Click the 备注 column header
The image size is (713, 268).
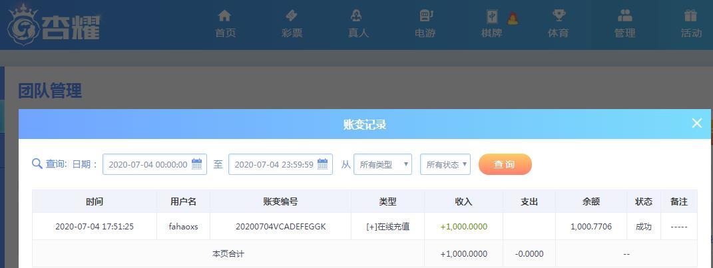(679, 201)
